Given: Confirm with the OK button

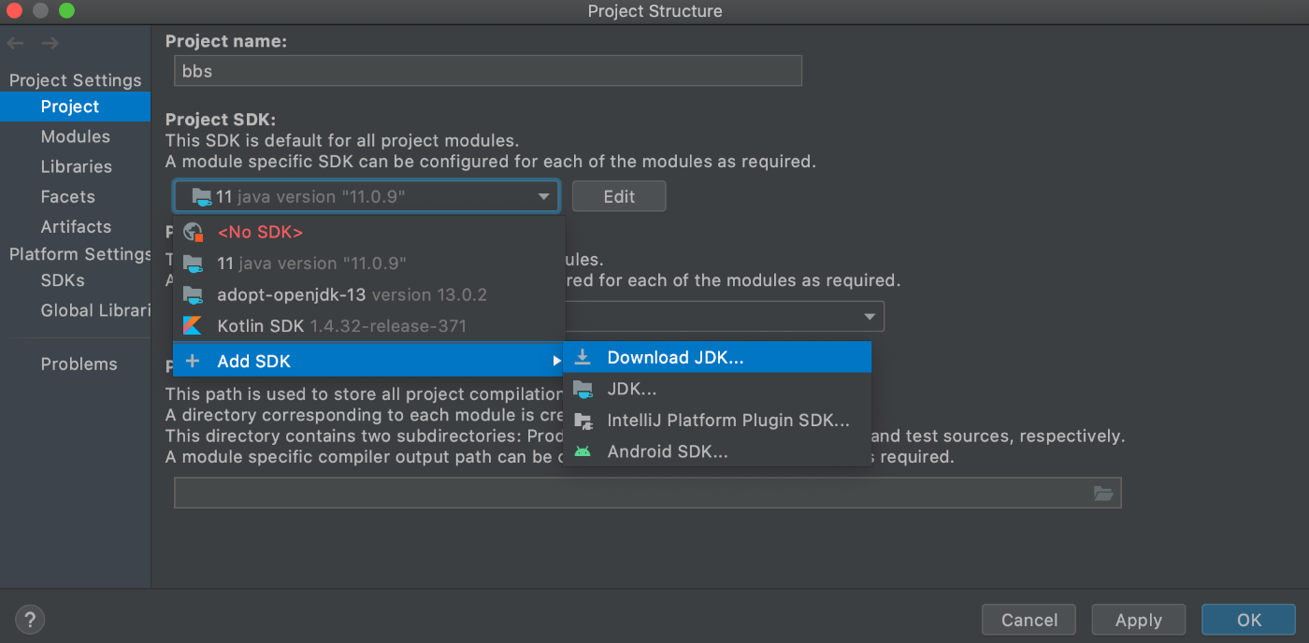Looking at the screenshot, I should 1249,620.
